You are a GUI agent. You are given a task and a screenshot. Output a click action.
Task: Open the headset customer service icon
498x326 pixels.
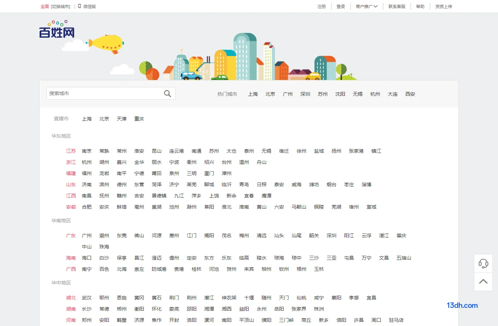coord(483,263)
